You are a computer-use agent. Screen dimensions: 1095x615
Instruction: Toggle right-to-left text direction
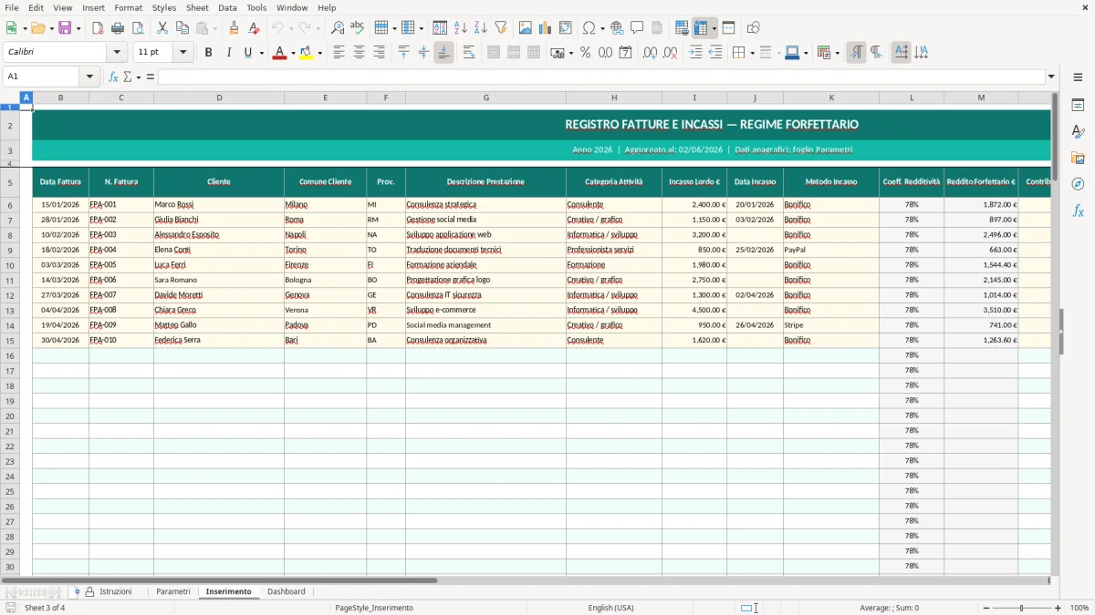(876, 53)
